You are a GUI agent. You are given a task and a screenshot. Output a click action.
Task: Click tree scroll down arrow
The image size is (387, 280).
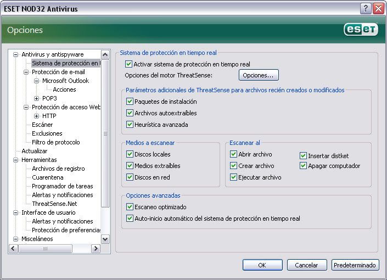coord(105,239)
